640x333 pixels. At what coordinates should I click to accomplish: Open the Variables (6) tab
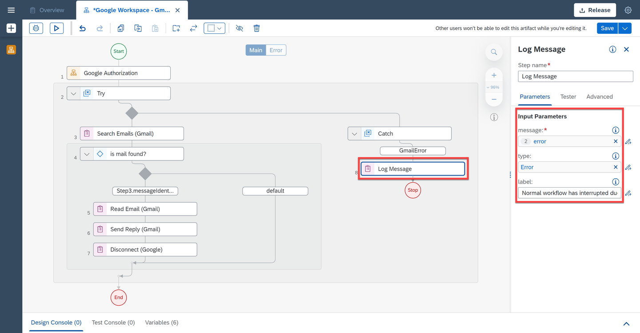coord(162,322)
